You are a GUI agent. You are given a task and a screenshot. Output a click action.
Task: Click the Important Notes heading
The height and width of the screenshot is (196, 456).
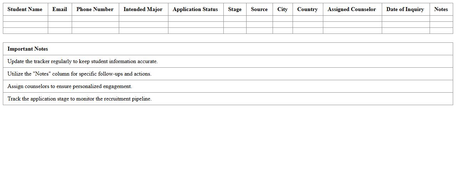(x=228, y=49)
